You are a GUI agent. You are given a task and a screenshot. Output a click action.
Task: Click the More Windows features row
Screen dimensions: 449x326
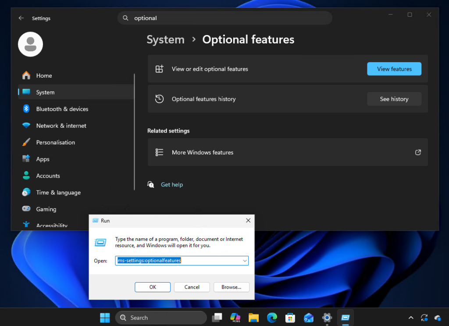[288, 152]
